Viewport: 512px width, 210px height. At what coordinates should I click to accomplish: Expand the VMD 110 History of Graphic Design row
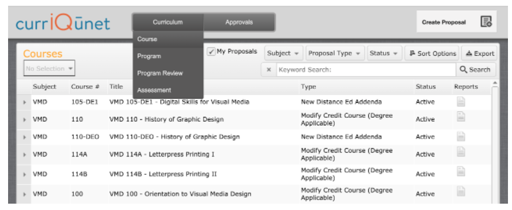click(x=24, y=119)
